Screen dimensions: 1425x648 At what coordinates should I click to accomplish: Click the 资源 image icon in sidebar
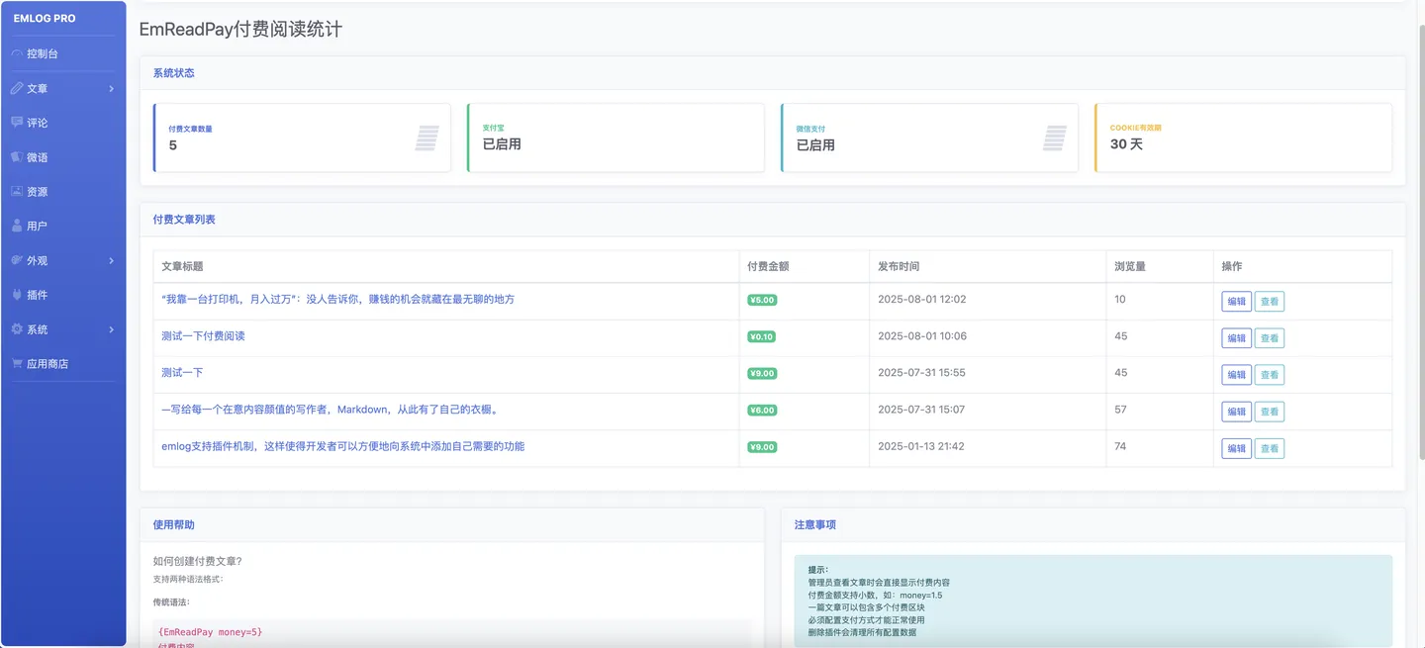pyautogui.click(x=17, y=192)
